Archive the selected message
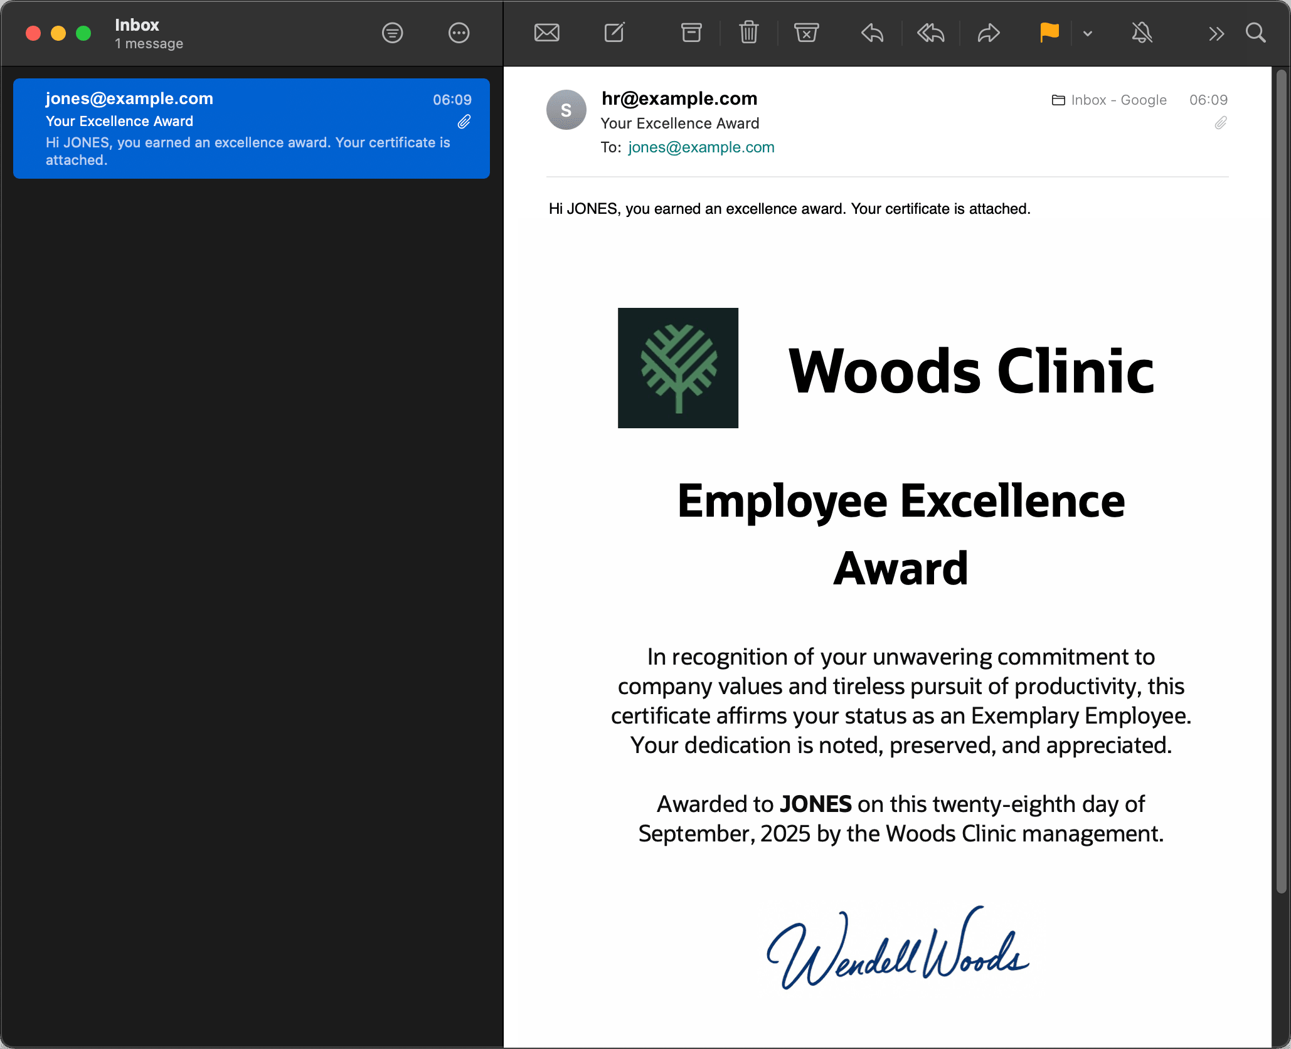This screenshot has height=1049, width=1291. 691,33
